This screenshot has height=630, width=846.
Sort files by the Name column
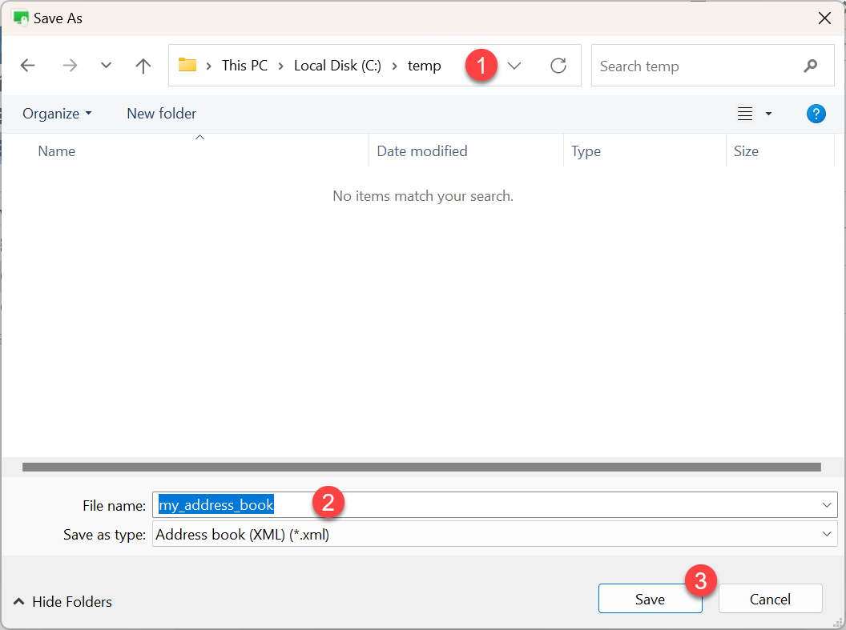coord(56,150)
